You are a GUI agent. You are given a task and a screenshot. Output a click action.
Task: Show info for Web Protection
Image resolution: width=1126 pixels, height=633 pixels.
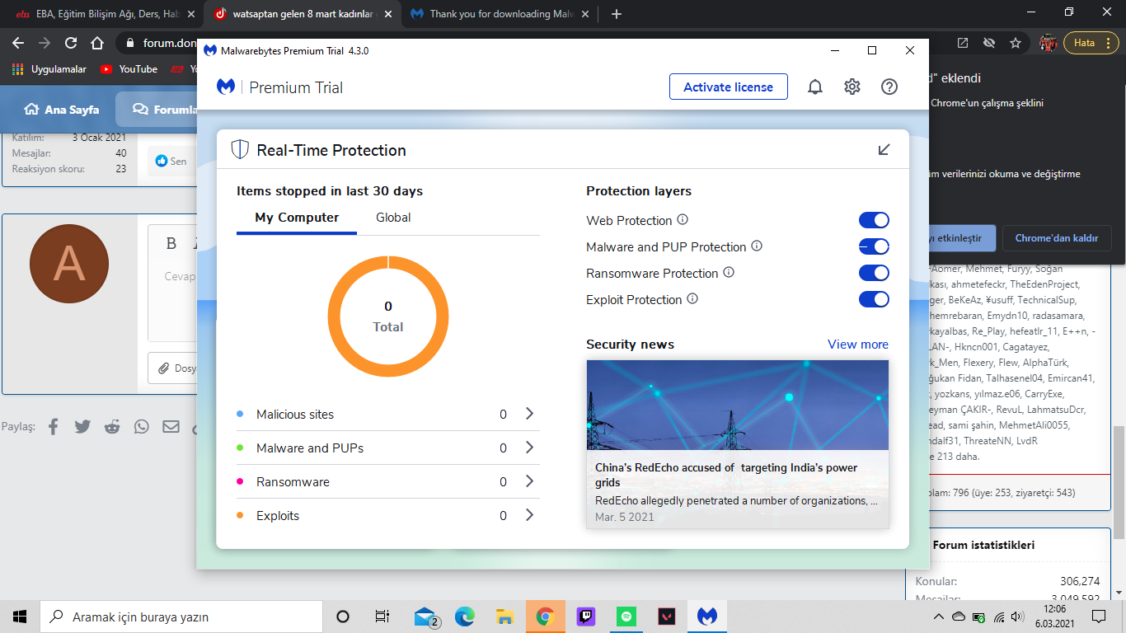pyautogui.click(x=683, y=220)
